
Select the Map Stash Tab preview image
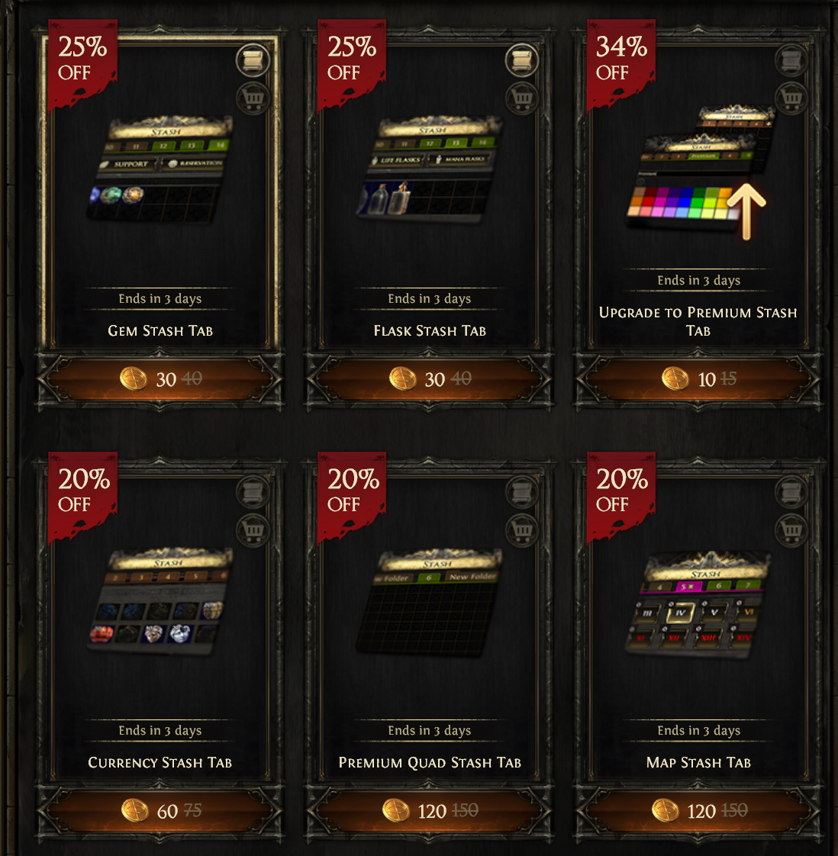point(698,606)
